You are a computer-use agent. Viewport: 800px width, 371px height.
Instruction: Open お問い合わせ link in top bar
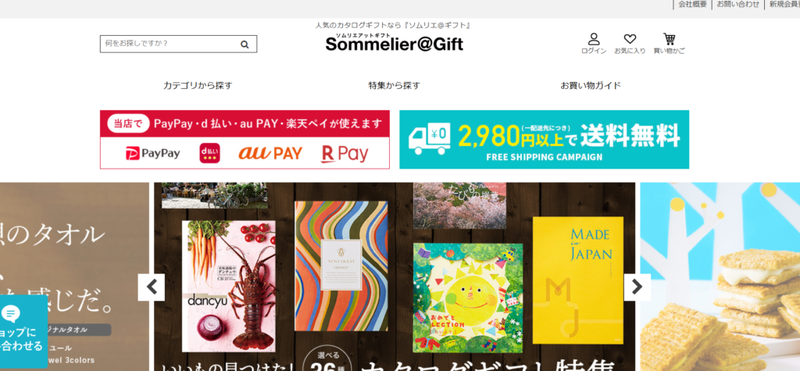point(737,5)
